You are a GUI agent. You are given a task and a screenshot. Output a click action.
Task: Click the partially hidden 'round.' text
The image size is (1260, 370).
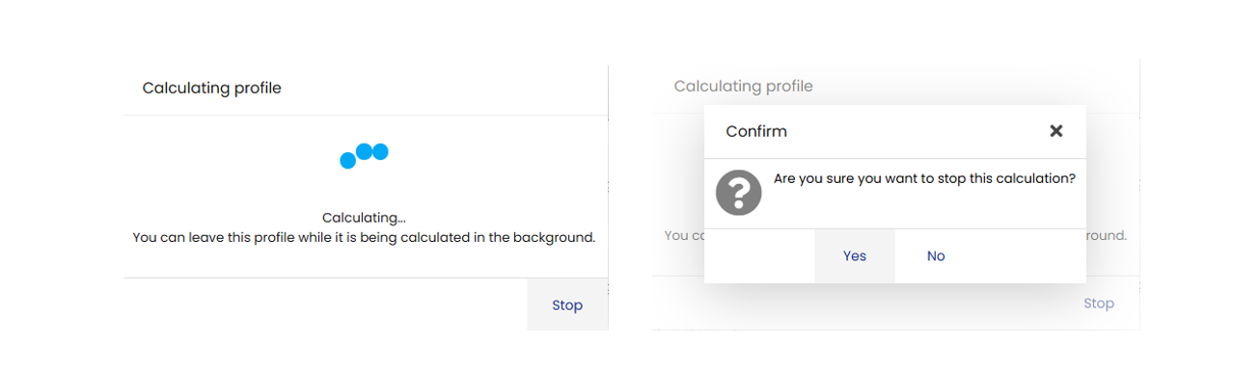pyautogui.click(x=1107, y=235)
